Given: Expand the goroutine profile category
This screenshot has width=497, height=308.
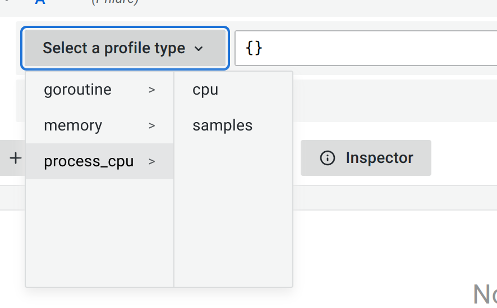Looking at the screenshot, I should point(78,90).
